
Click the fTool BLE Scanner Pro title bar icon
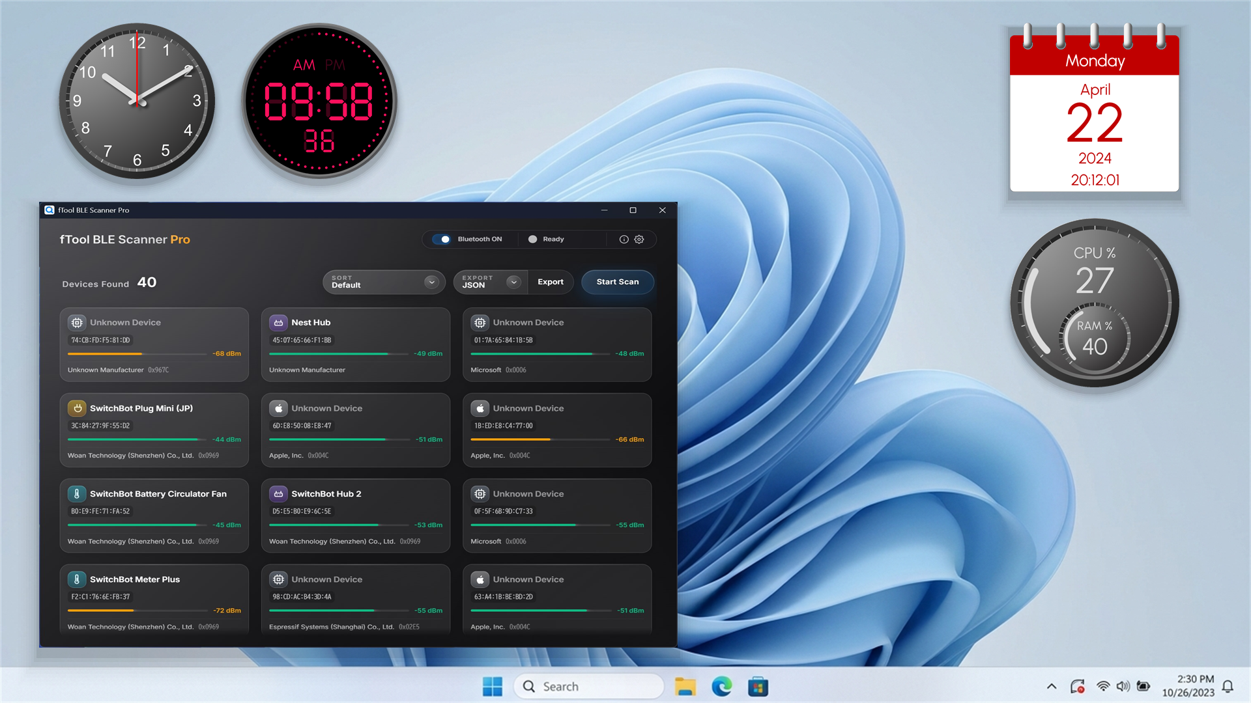click(x=50, y=210)
